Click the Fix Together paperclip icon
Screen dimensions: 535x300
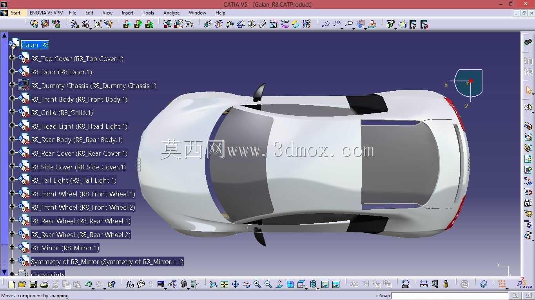click(x=263, y=24)
